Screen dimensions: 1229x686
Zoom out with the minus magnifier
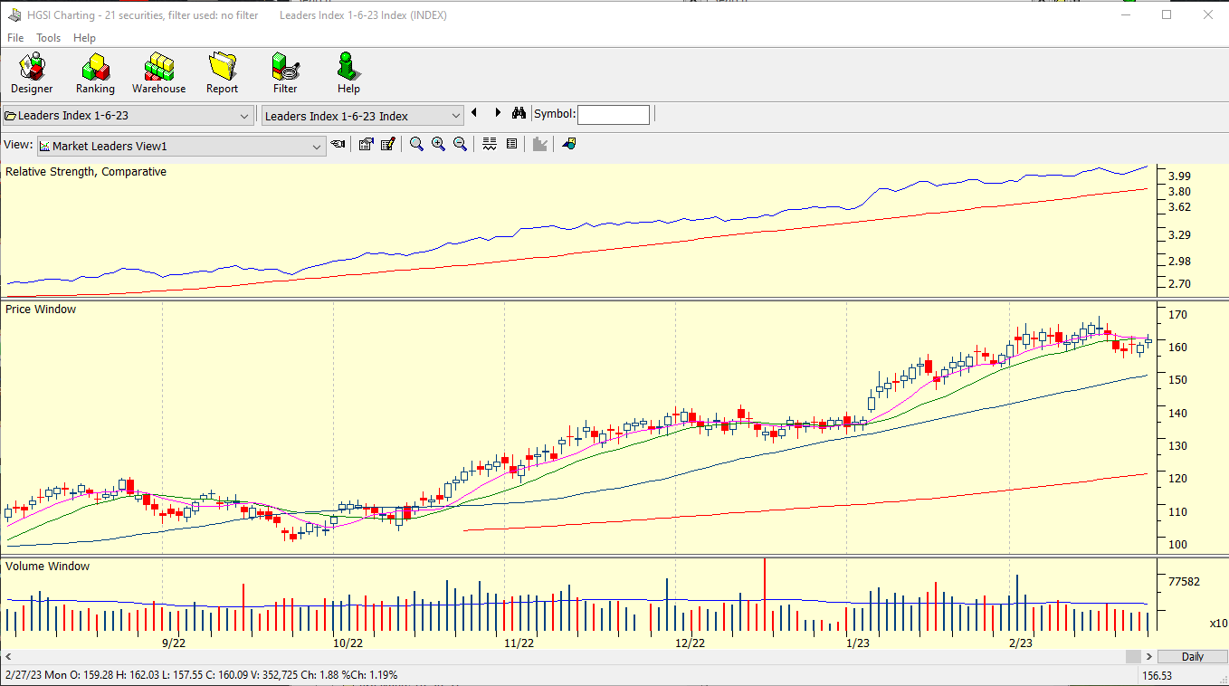[x=460, y=144]
